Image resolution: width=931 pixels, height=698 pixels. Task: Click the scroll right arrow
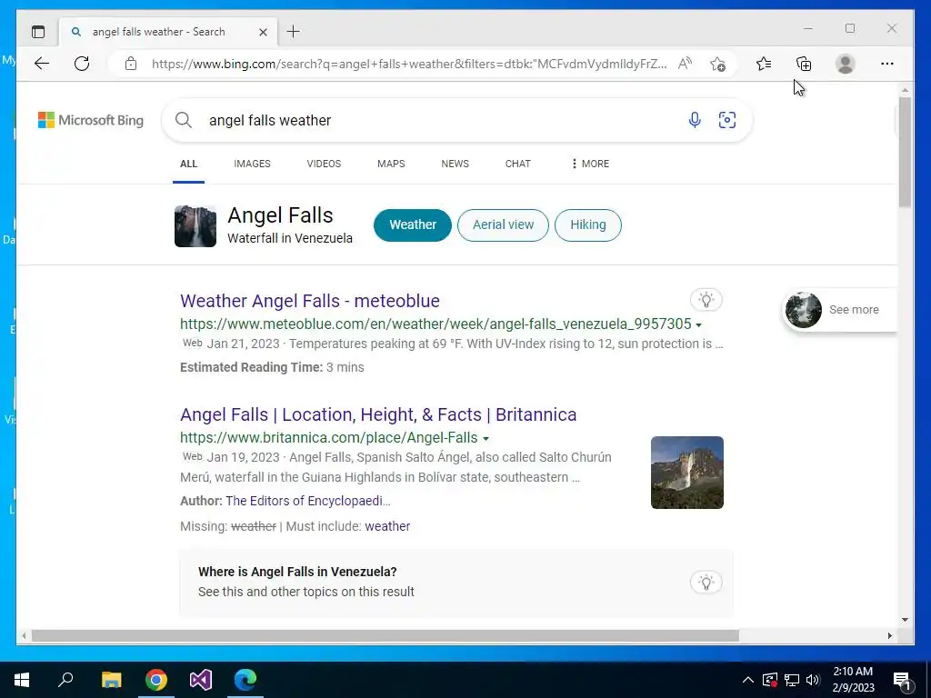(x=889, y=635)
